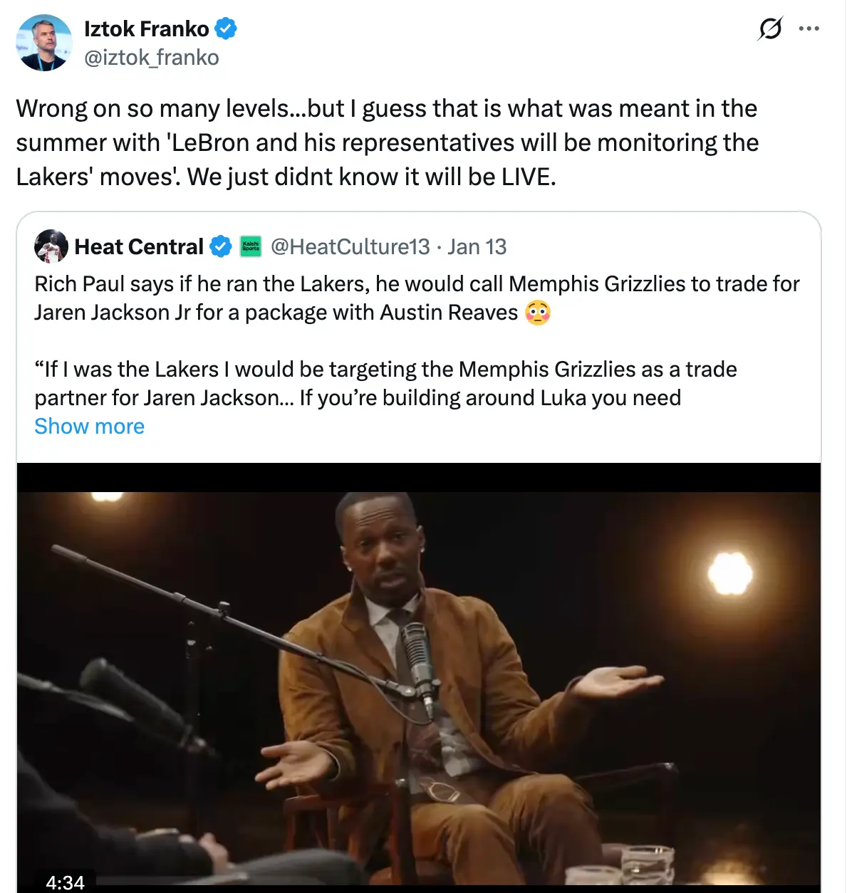
Task: Click Heat Central's blue verified checkmark
Action: coord(221,247)
